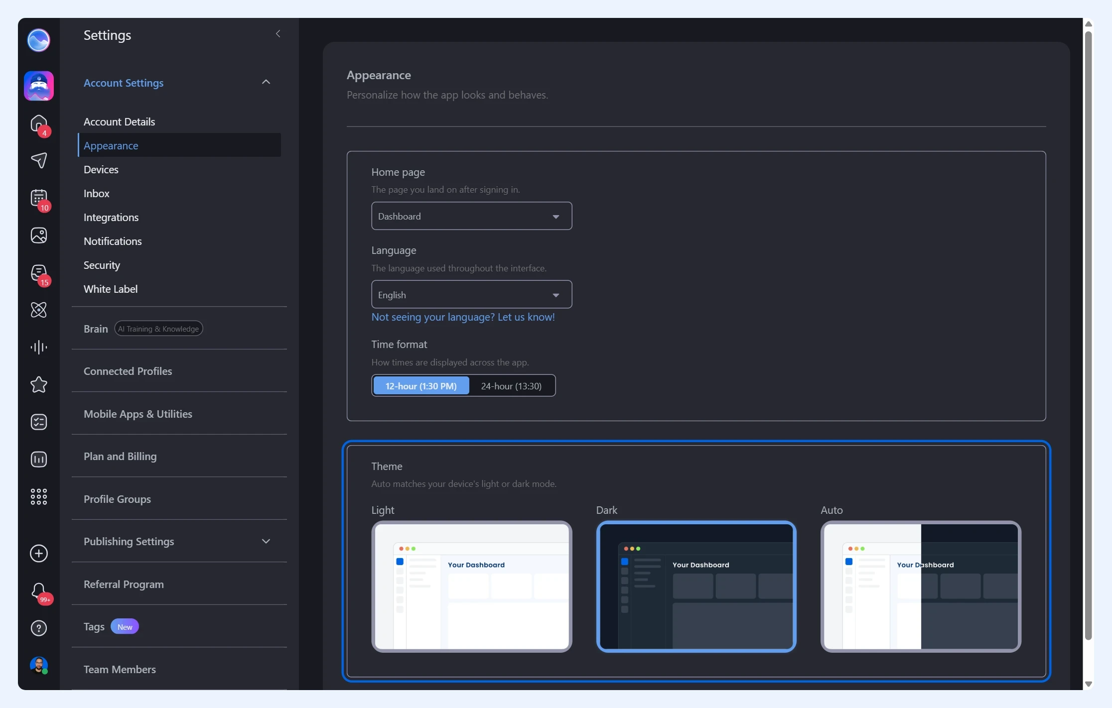Viewport: 1112px width, 708px height.
Task: Click the plus create icon
Action: pos(39,553)
